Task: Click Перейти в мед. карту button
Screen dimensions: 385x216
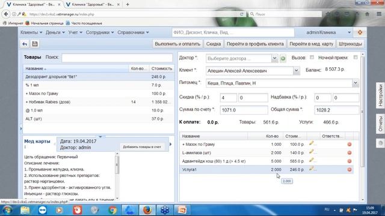Action: (311, 44)
